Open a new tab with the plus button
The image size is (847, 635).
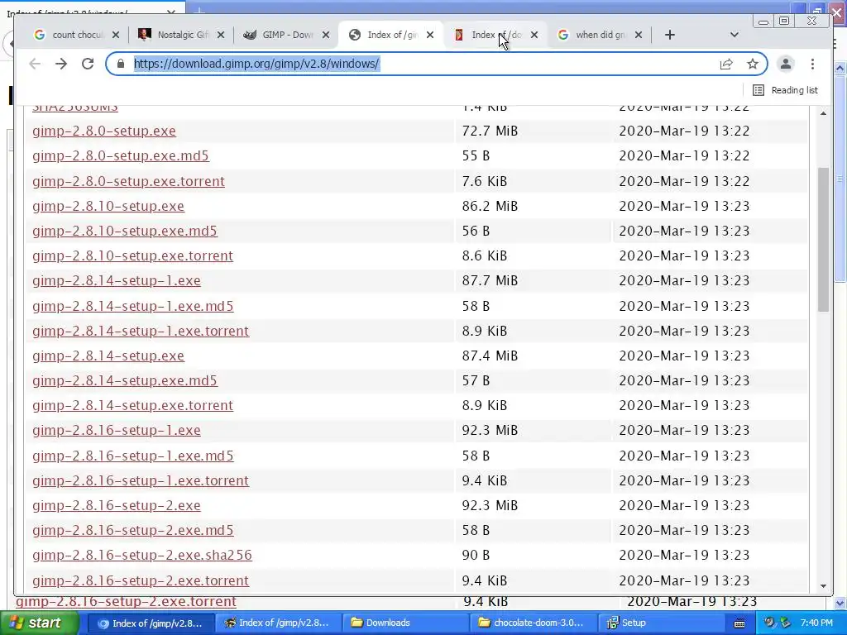tap(670, 35)
